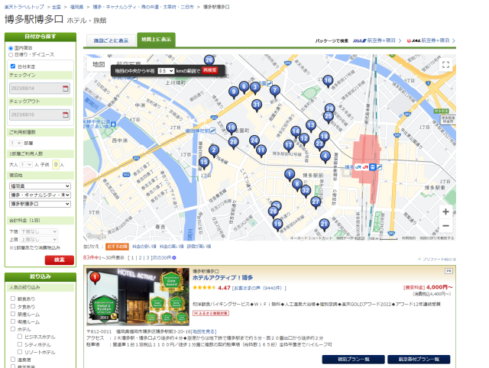The height and width of the screenshot is (368, 489).
Task: Select day-trip / day-use radio button
Action: click(11, 55)
